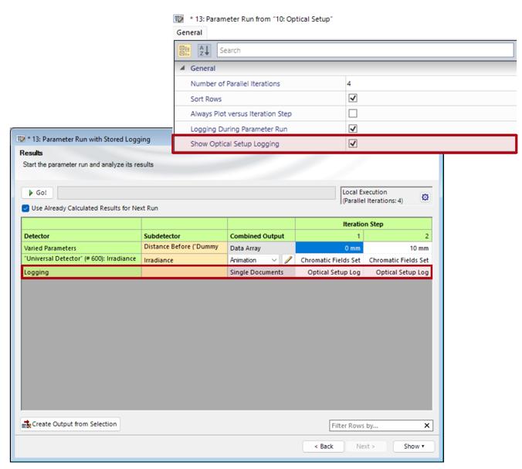Click the property Search field

pyautogui.click(x=363, y=50)
